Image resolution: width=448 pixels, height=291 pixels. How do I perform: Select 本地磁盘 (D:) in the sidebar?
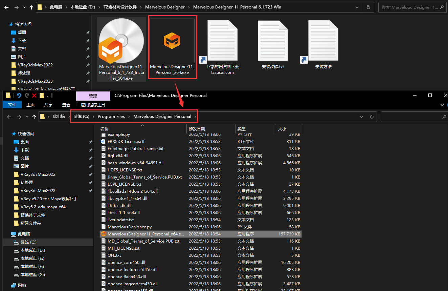coord(32,250)
